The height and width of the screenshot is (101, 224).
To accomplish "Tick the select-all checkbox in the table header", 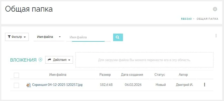I will click(16, 75).
